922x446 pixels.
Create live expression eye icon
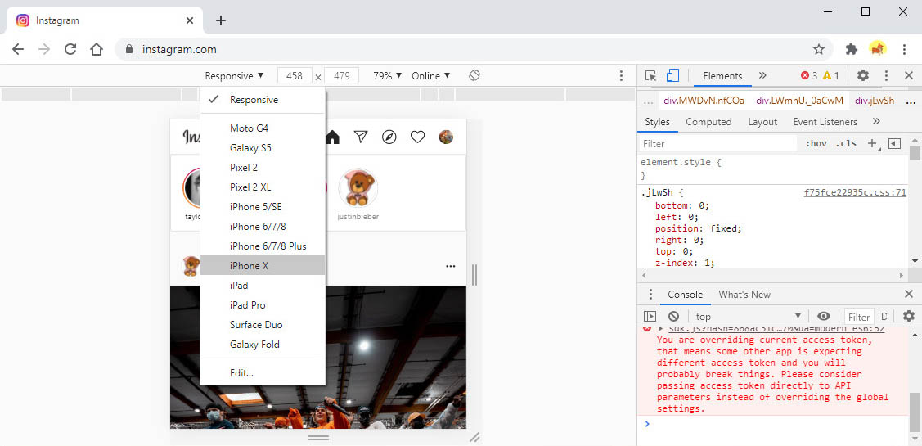point(823,317)
